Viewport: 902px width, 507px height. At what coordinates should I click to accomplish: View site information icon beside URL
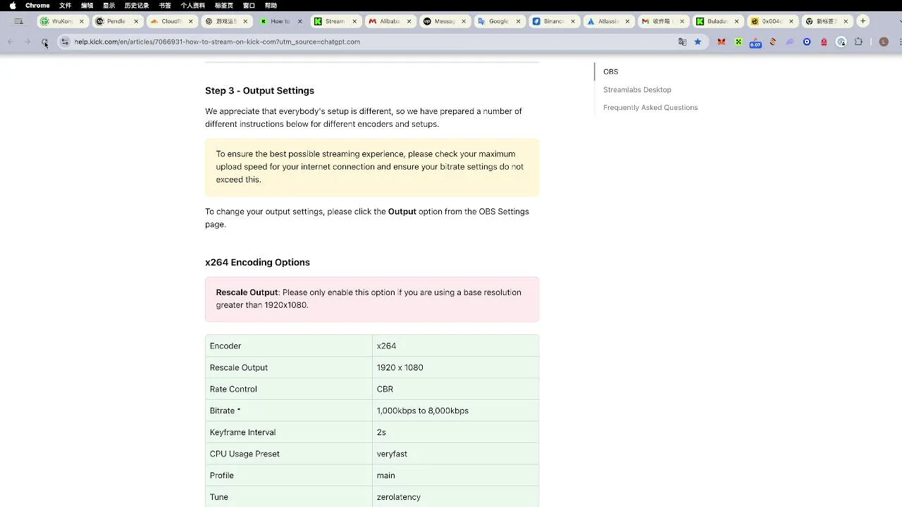[65, 42]
